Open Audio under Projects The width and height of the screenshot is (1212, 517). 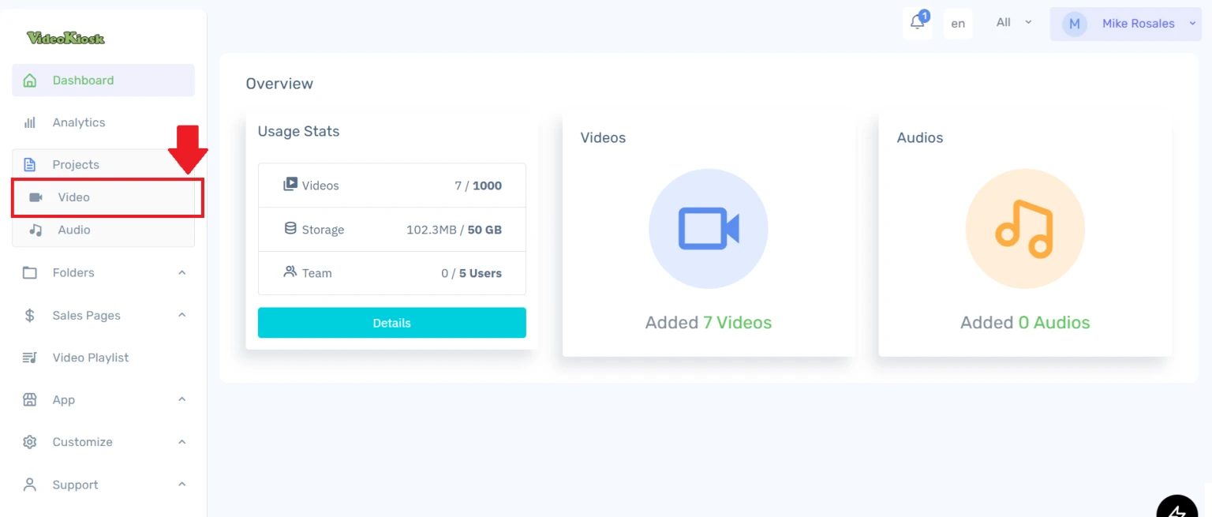[74, 230]
